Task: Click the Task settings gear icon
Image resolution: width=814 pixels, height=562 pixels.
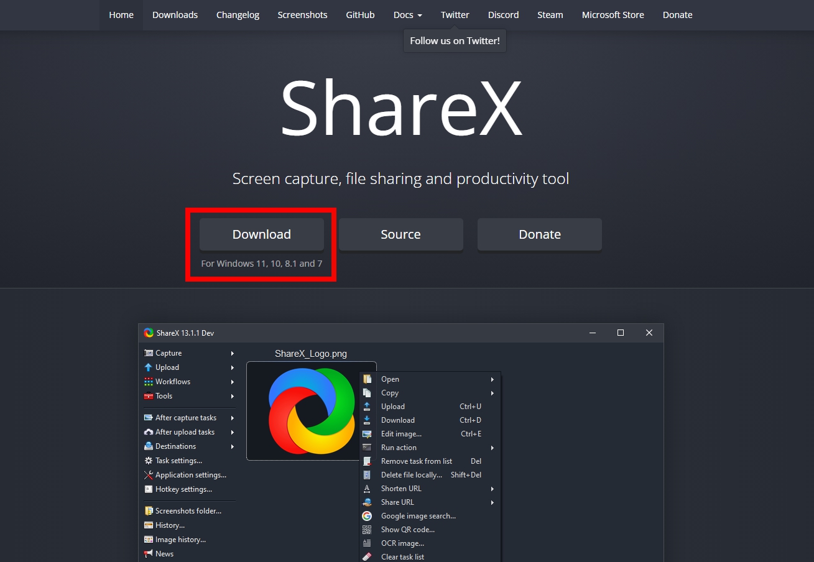Action: 149,461
